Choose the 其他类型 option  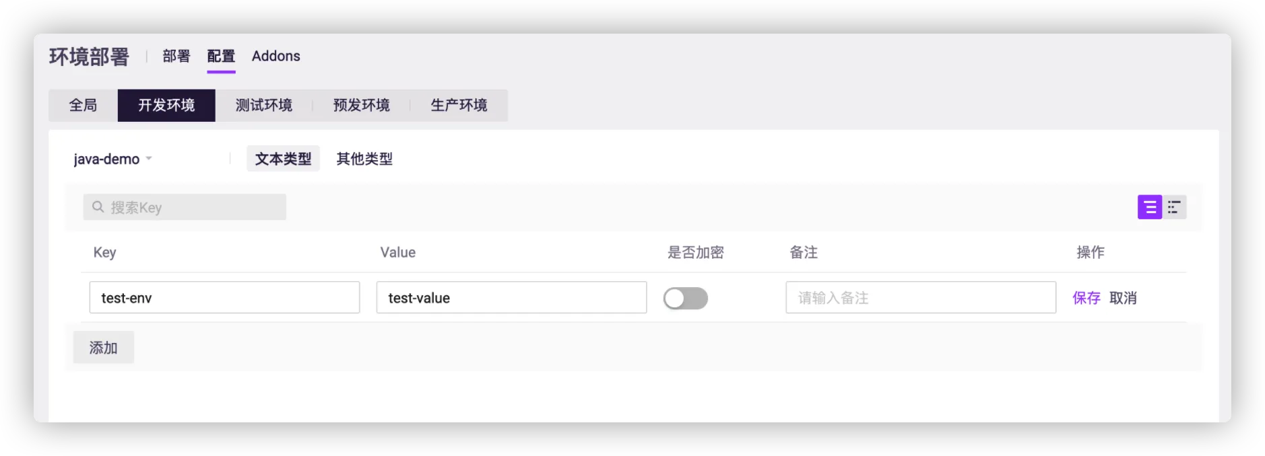tap(364, 159)
